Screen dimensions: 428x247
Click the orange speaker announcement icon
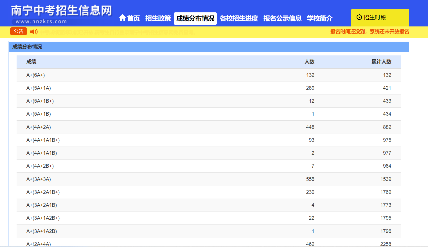tap(34, 32)
